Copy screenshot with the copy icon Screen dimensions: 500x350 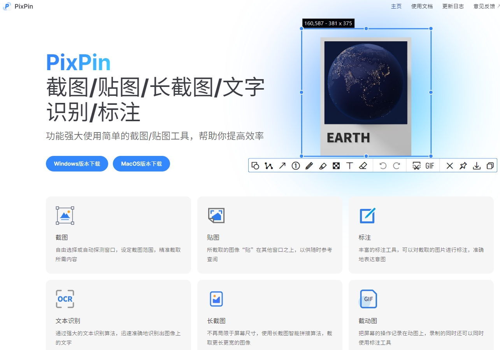coord(490,166)
